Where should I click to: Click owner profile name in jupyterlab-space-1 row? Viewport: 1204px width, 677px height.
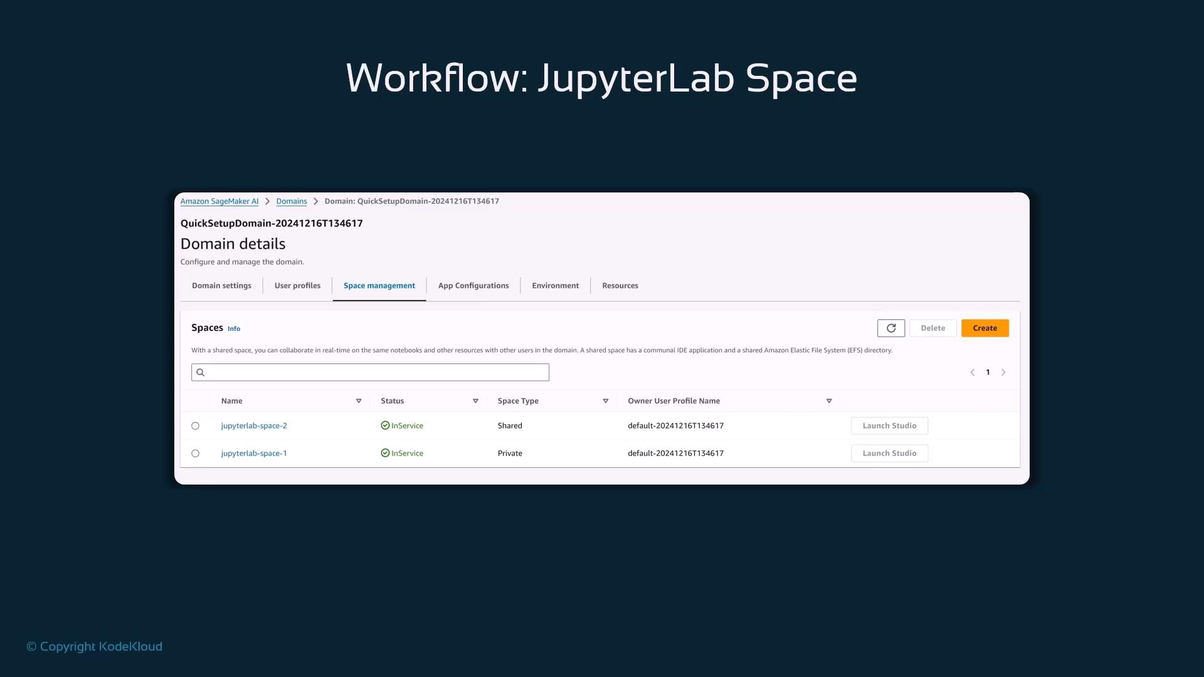coord(675,453)
